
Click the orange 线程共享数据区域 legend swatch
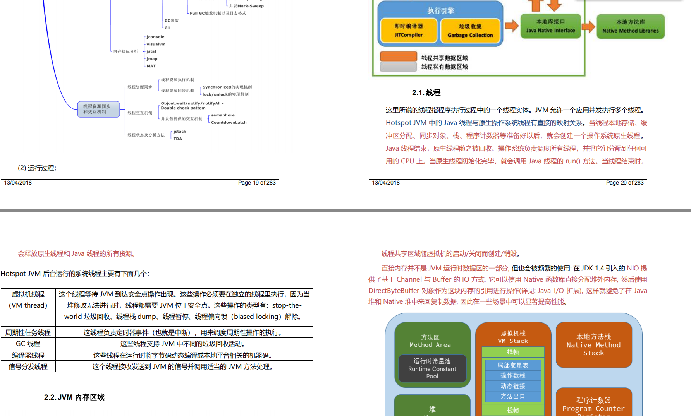[399, 56]
